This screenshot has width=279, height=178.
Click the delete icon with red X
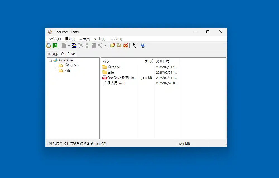point(126,46)
